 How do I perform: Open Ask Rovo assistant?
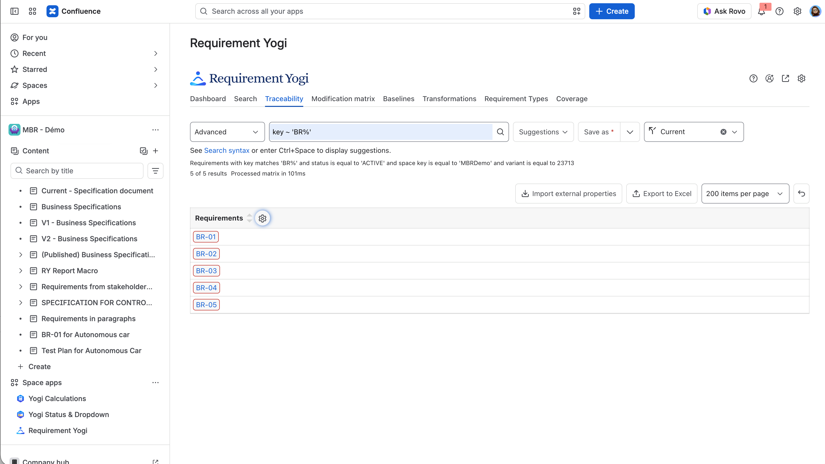(x=724, y=11)
